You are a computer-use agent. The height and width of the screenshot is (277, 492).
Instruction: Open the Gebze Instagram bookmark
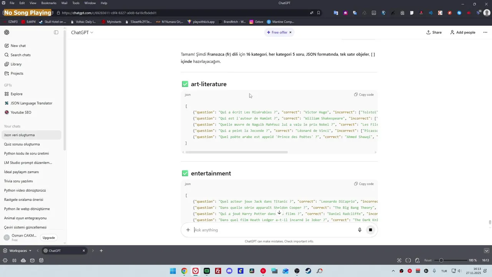[x=256, y=22]
